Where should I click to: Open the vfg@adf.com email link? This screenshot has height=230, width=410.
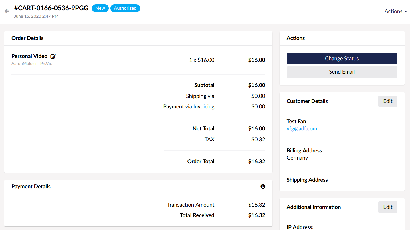point(302,129)
